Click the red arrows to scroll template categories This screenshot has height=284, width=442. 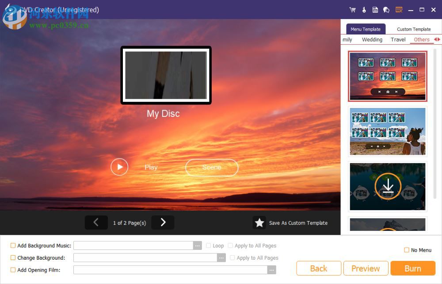coord(437,39)
